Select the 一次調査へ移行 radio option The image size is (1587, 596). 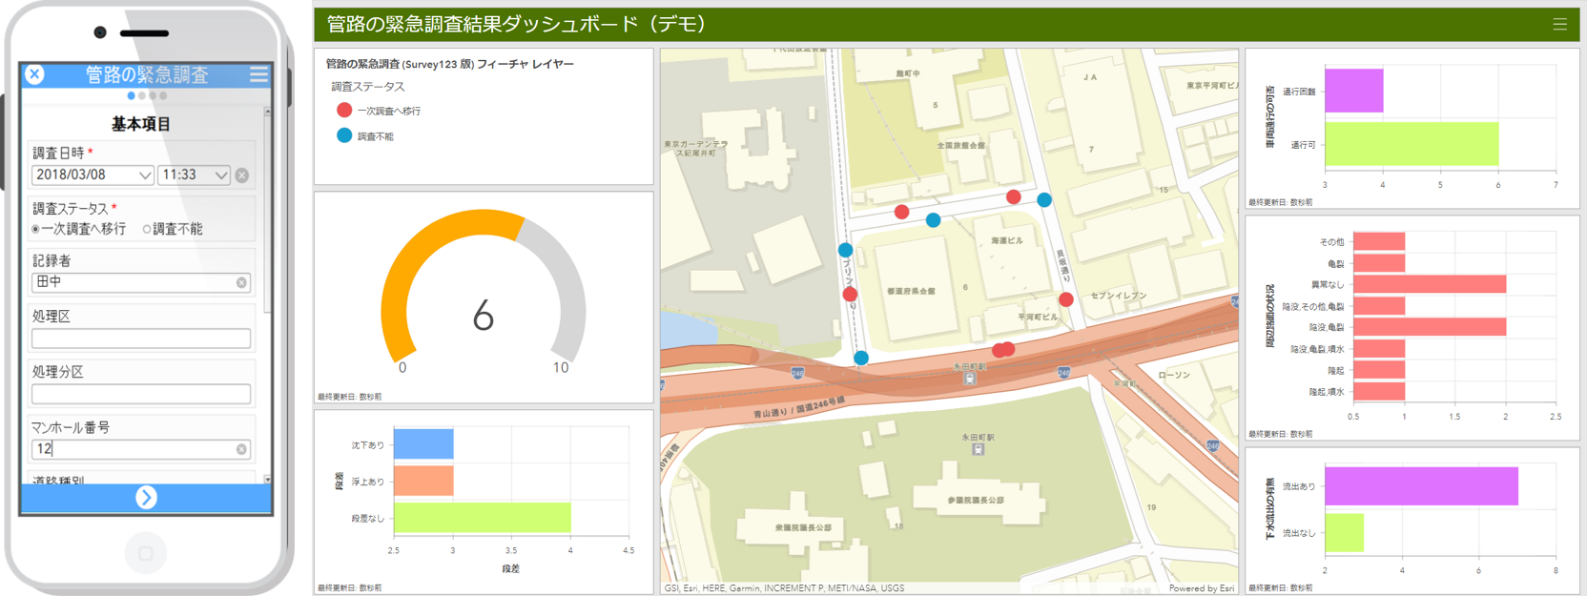pyautogui.click(x=36, y=229)
